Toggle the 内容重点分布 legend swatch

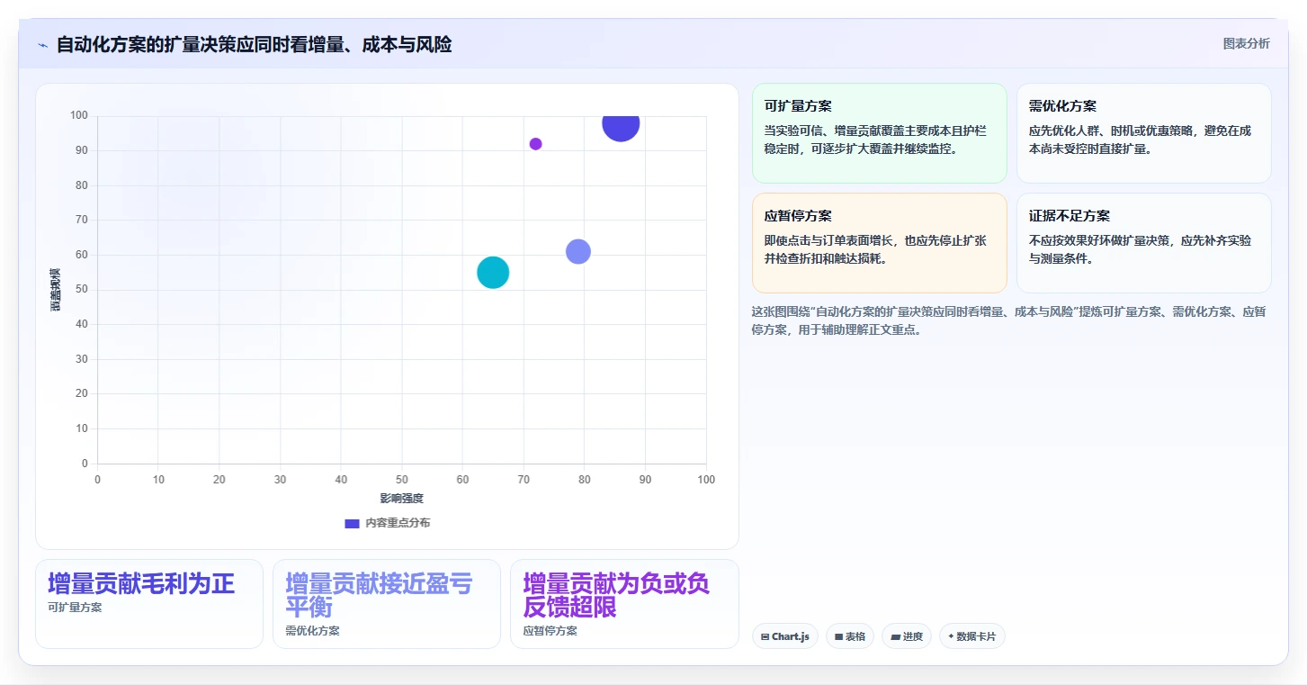352,523
